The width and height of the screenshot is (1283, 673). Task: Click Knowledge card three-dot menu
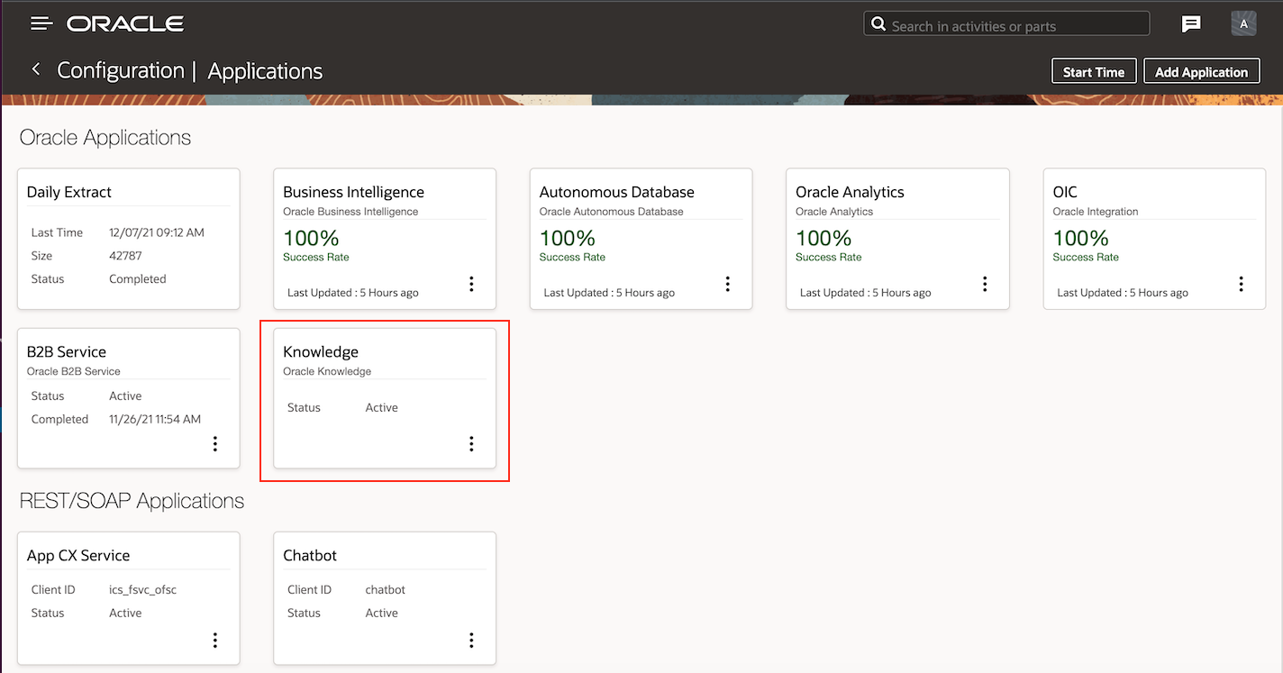(471, 444)
